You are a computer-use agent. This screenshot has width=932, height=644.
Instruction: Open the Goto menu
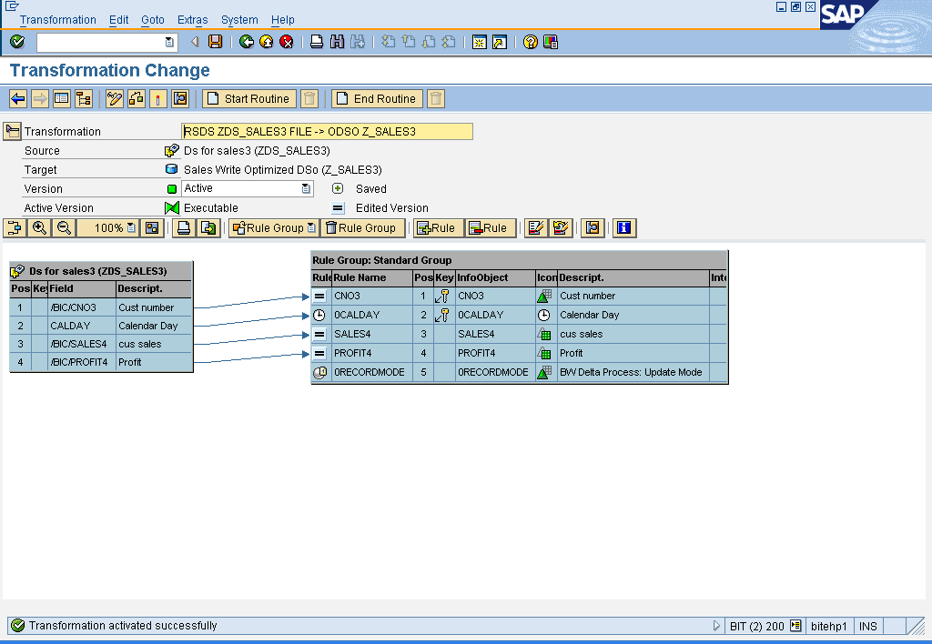tap(153, 20)
